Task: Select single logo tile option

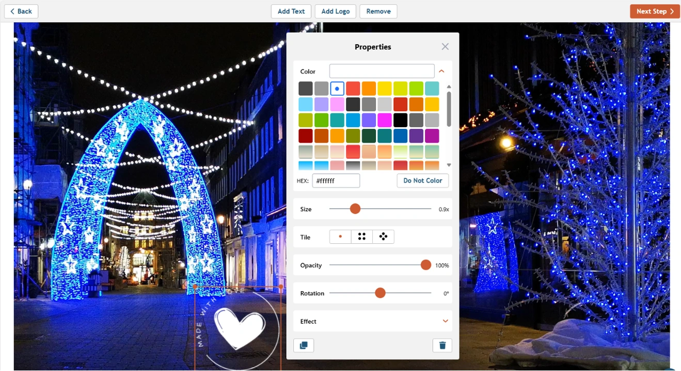Action: coord(340,237)
